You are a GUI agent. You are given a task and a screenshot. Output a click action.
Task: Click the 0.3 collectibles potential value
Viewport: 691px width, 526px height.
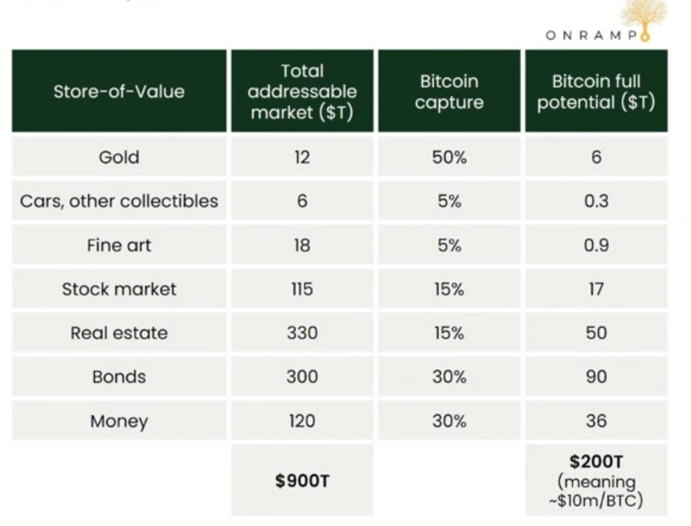596,201
